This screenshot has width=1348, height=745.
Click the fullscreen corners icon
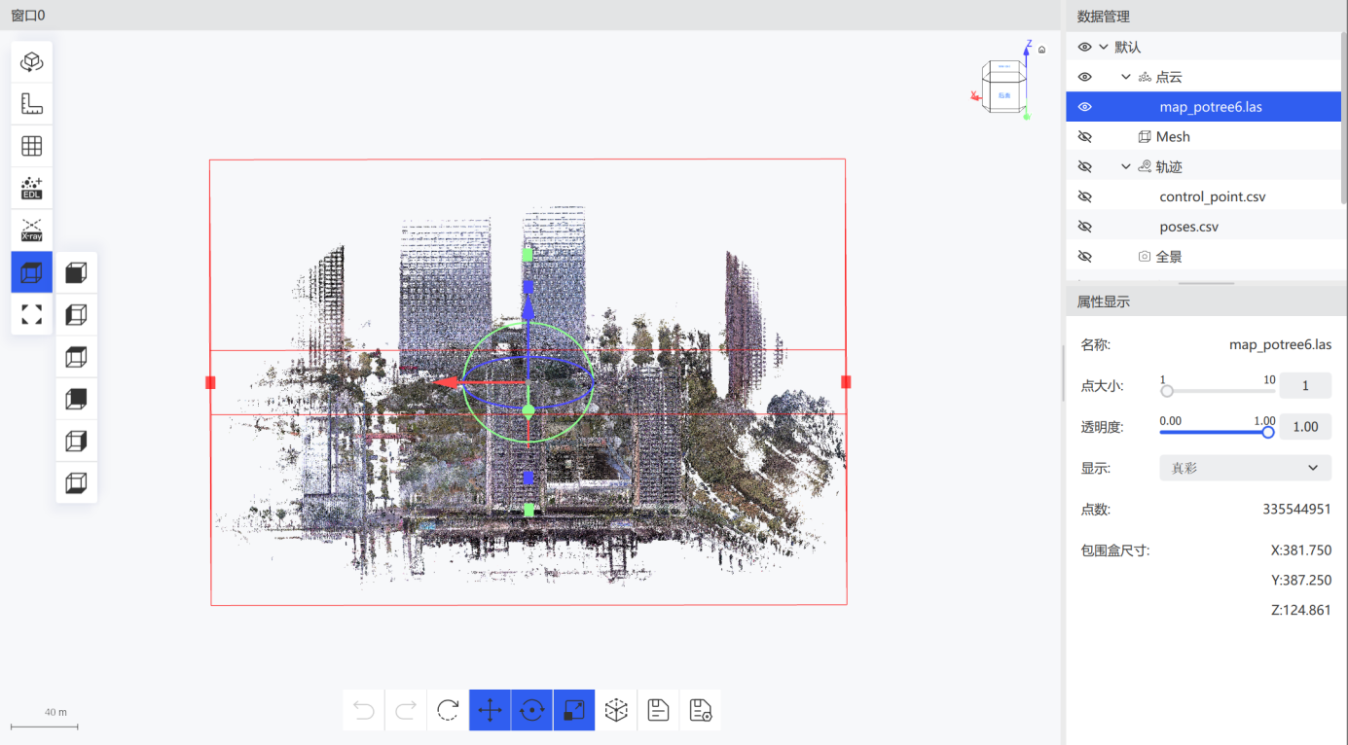tap(32, 314)
